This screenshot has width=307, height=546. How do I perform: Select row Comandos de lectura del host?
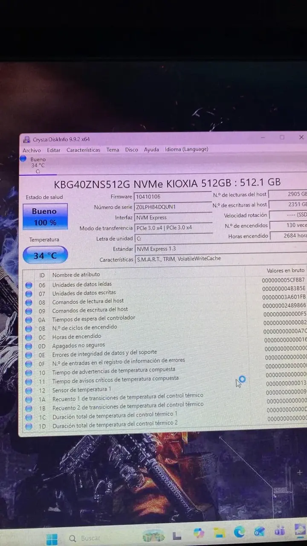pos(165,300)
